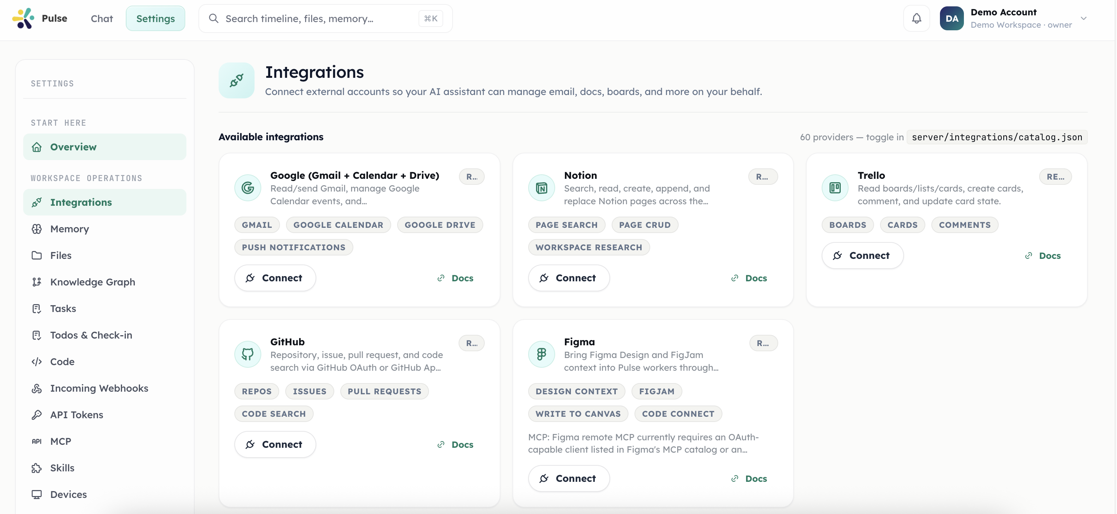Connect the Trello integration
Viewport: 1117px width, 514px height.
pyautogui.click(x=862, y=255)
